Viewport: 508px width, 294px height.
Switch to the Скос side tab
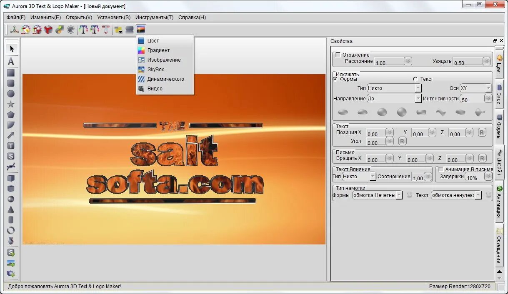[499, 94]
